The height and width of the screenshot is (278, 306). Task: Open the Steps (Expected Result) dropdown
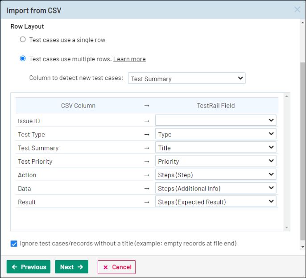215,202
